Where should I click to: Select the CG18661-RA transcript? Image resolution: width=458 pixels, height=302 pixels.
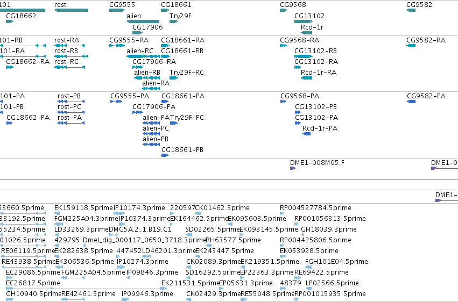coord(183,40)
